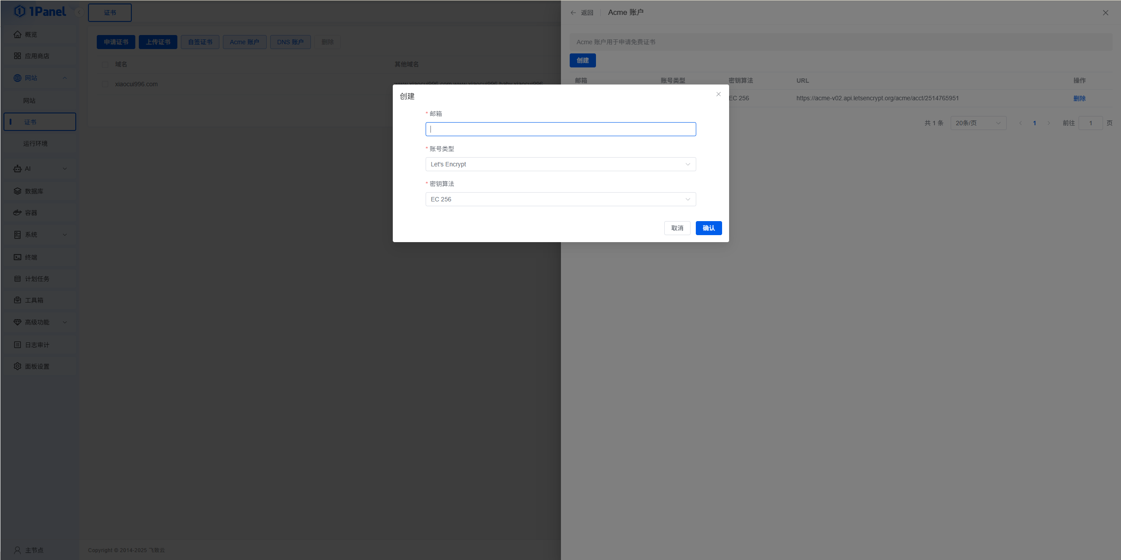Viewport: 1121px width, 560px height.
Task: Click the Toolbox icon in sidebar
Action: 18,300
